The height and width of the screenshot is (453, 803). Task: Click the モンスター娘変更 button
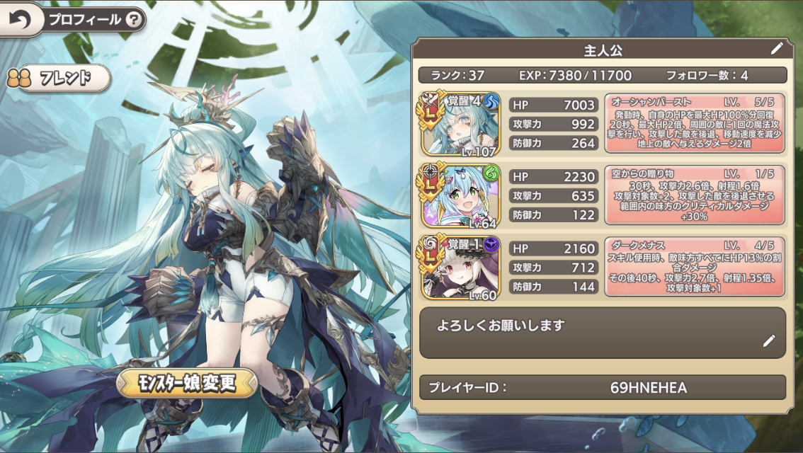tap(187, 382)
